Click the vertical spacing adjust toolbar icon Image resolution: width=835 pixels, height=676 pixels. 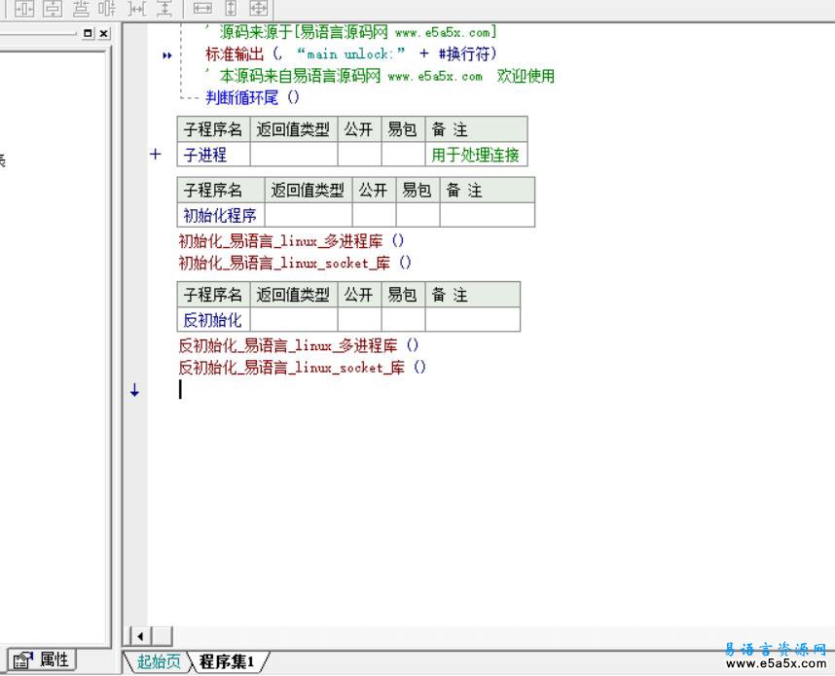tap(164, 8)
